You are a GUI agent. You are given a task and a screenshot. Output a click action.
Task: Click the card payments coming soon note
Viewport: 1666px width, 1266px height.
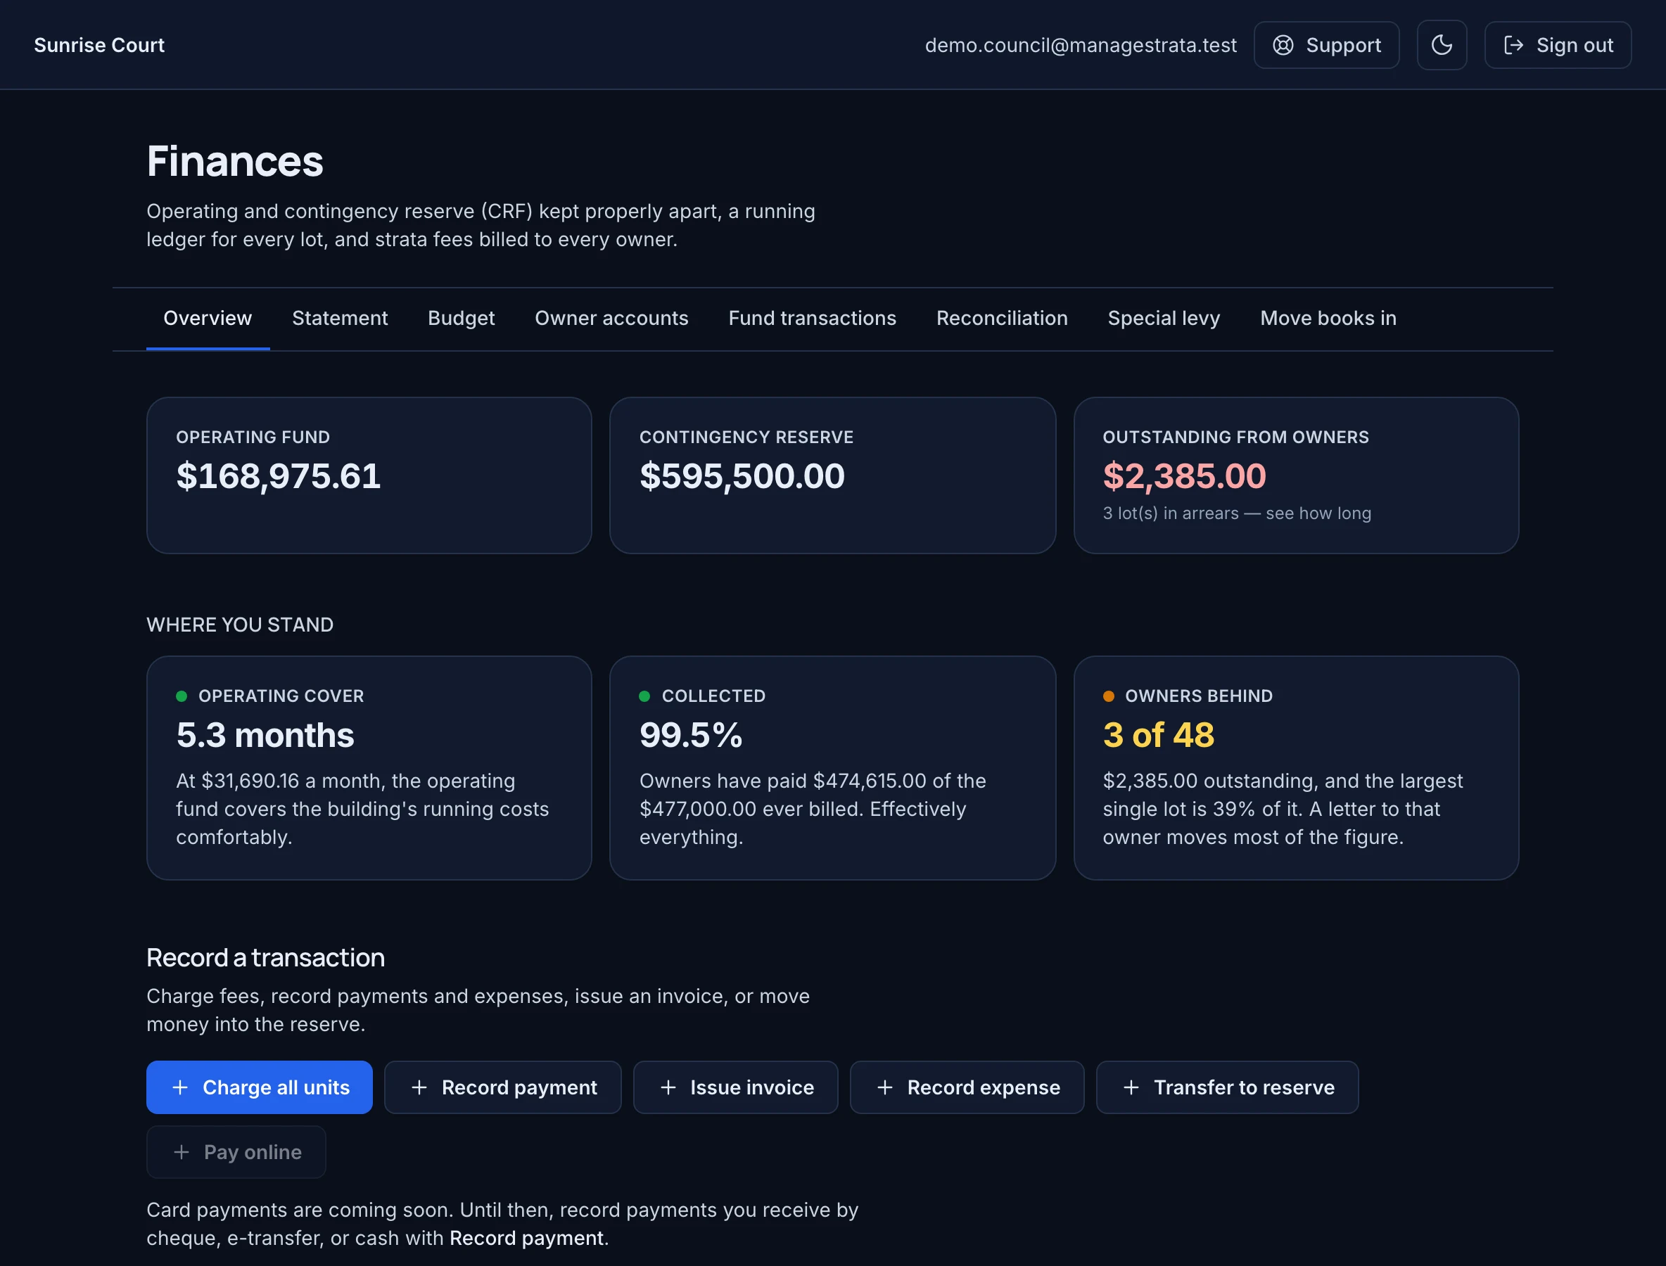tap(502, 1224)
